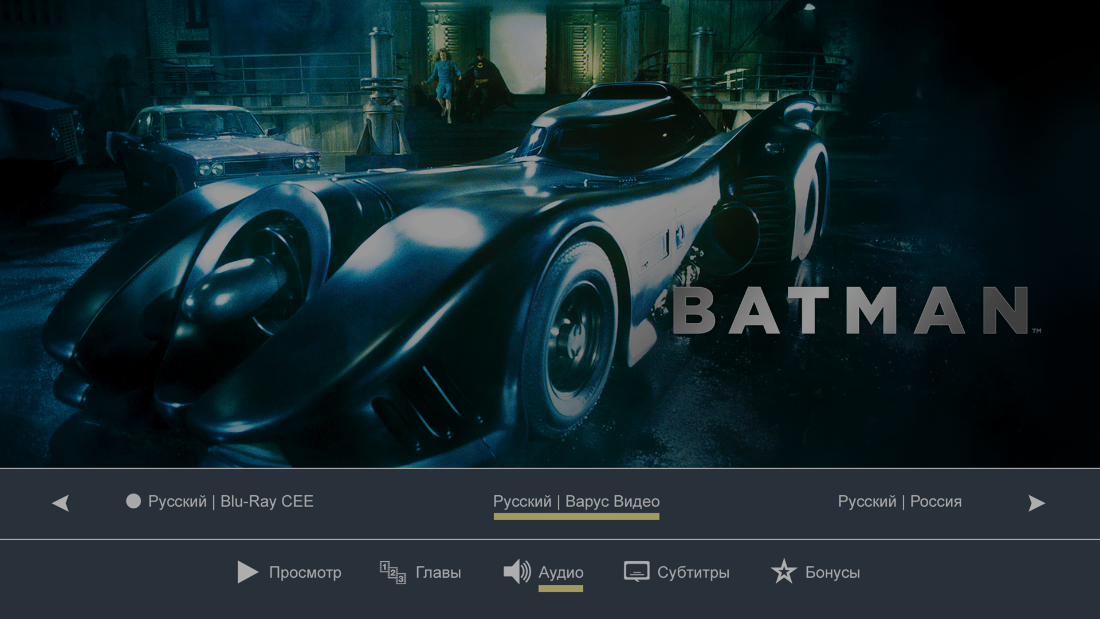This screenshot has height=619, width=1100.
Task: Click the star bonus icon
Action: click(784, 572)
